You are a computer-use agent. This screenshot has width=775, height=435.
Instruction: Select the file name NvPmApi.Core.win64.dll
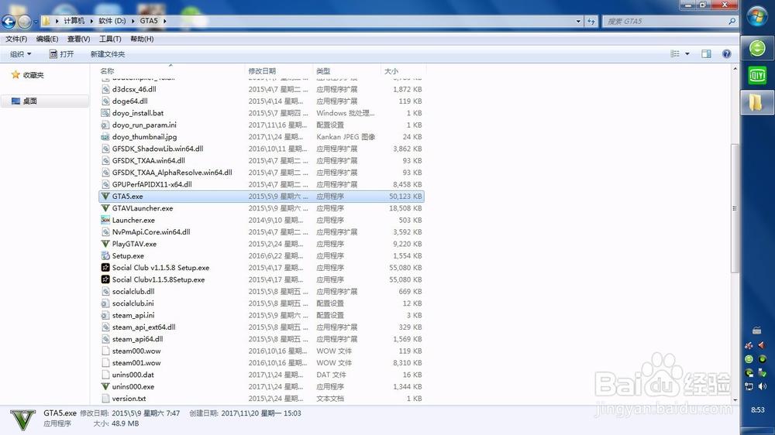(x=151, y=232)
